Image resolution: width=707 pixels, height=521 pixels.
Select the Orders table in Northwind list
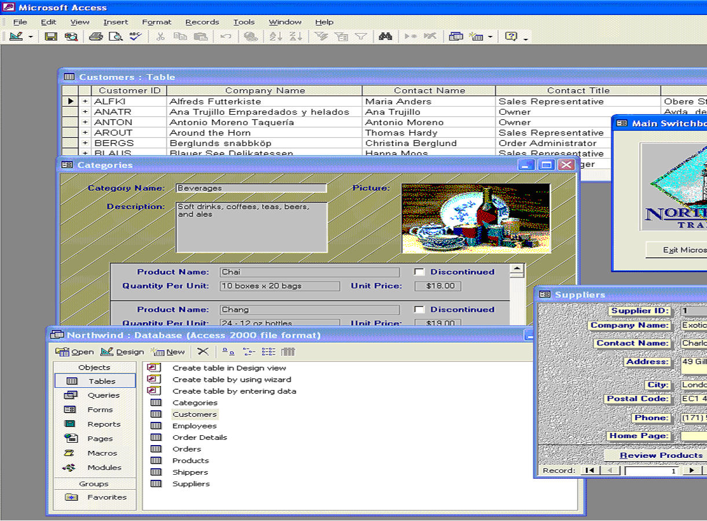[x=186, y=449]
